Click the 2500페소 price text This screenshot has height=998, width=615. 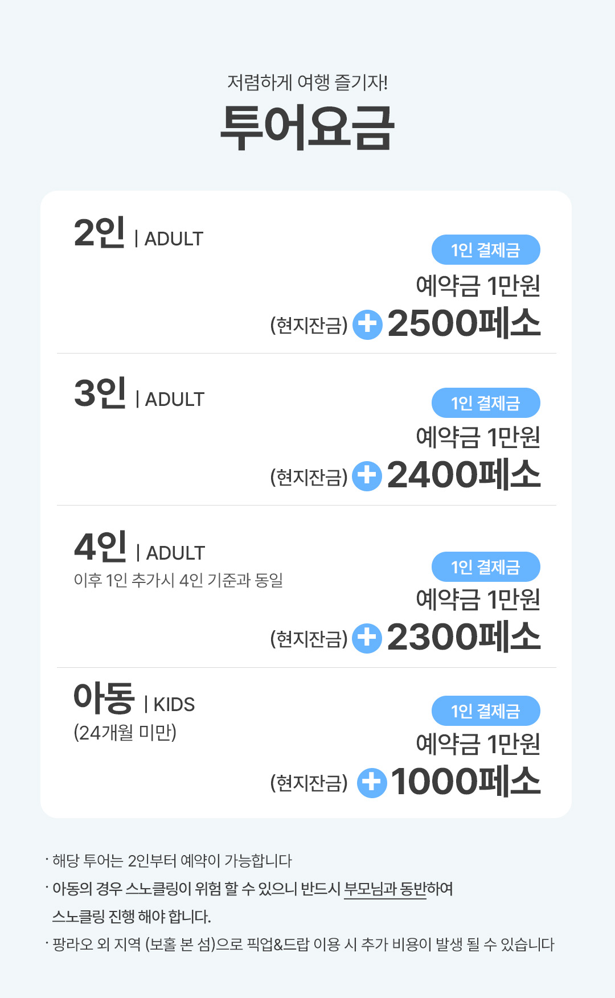[x=464, y=323]
